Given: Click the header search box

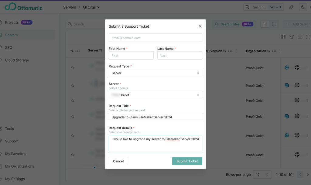Looking at the screenshot, I should [264, 7].
